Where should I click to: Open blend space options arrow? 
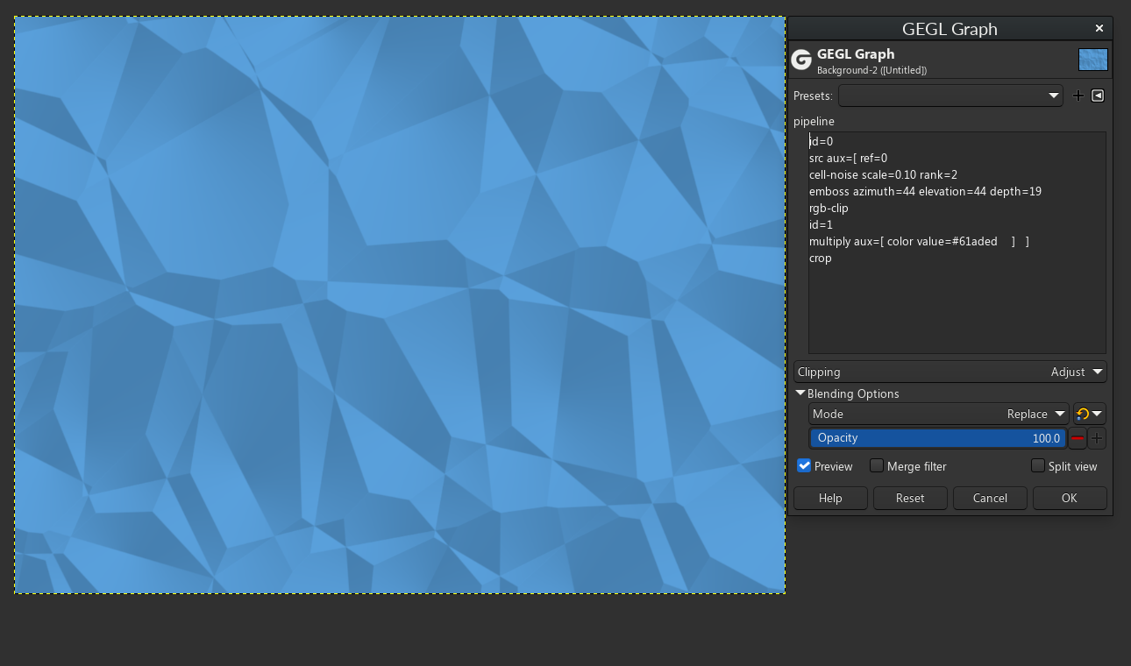coord(1097,414)
